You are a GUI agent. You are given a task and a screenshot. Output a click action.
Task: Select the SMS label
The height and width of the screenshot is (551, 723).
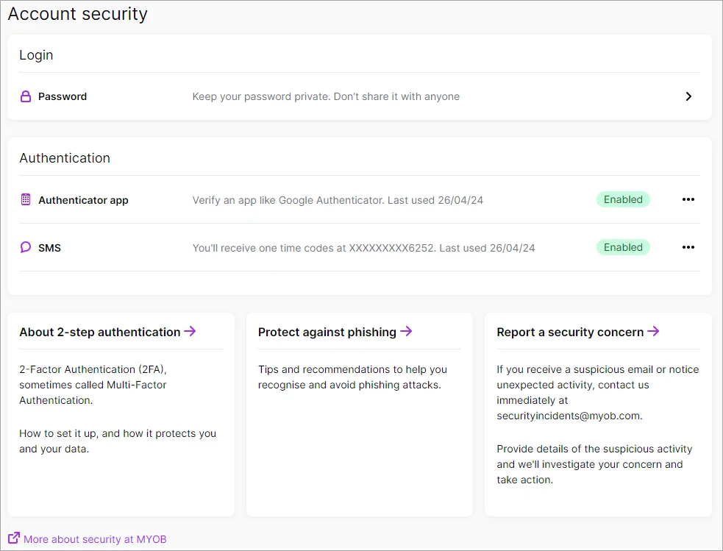(x=49, y=248)
